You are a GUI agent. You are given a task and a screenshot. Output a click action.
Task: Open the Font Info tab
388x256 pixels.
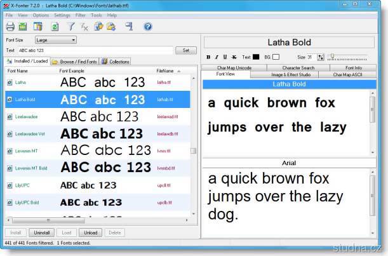tap(353, 67)
